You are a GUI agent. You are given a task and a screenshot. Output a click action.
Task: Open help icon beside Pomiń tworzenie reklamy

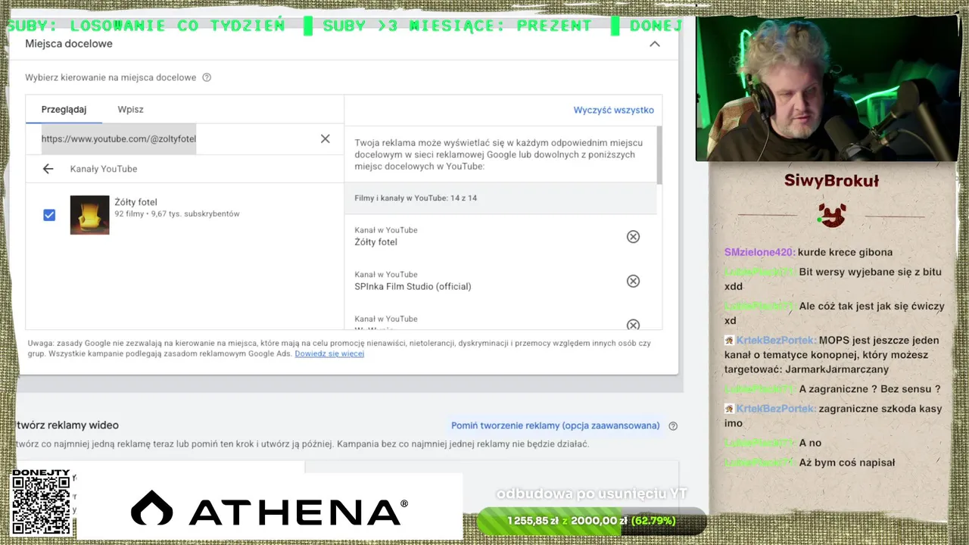point(673,426)
